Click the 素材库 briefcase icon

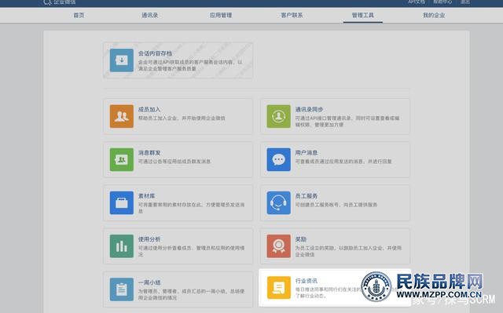(x=122, y=202)
